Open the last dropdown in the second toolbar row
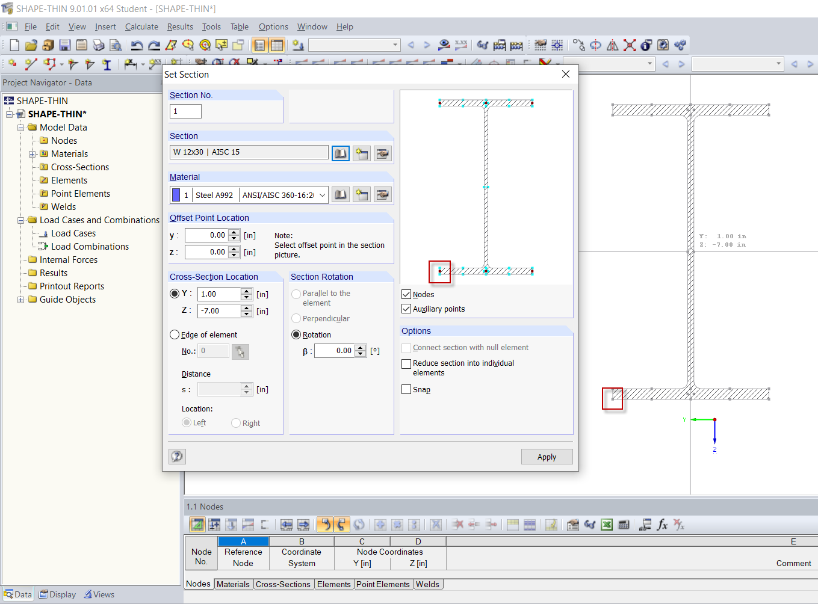Screen dimensions: 818x604 point(778,63)
